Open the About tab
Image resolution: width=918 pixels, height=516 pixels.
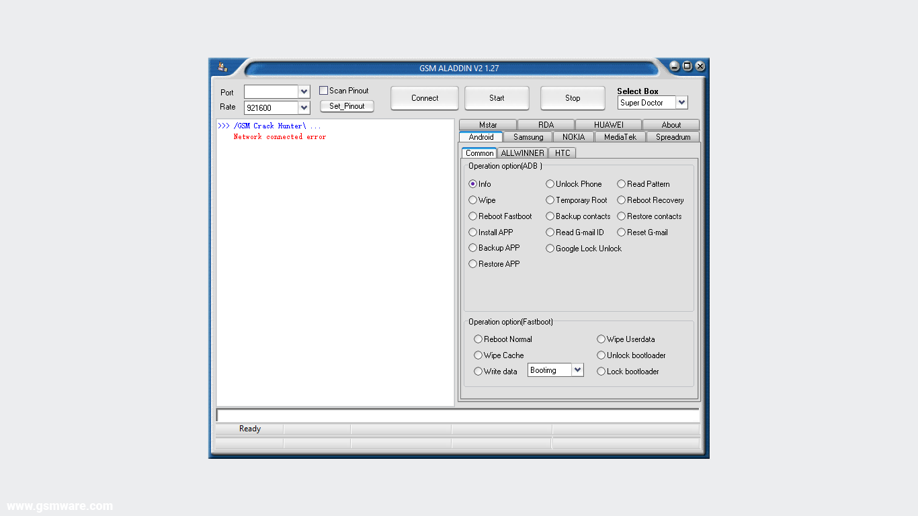(671, 125)
